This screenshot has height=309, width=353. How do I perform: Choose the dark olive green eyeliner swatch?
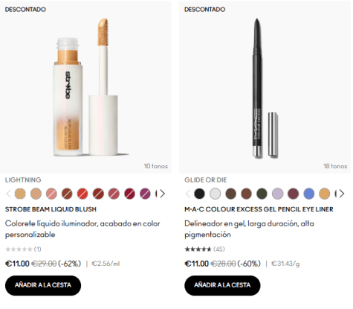coord(262,194)
